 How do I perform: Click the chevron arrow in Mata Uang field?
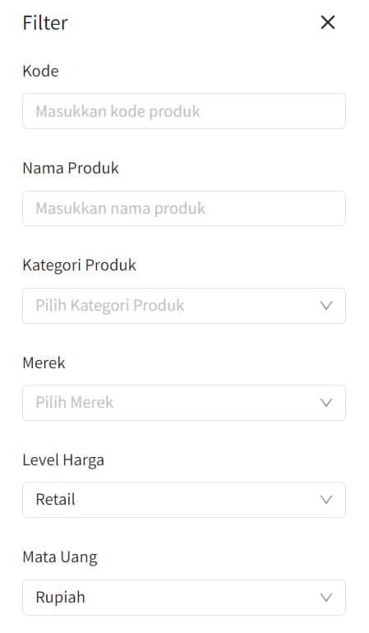point(325,597)
